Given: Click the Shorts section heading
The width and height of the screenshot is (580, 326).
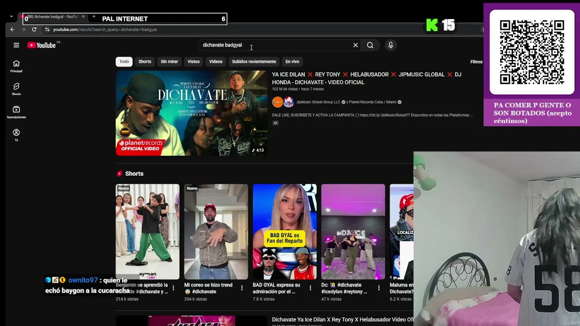Looking at the screenshot, I should click(x=134, y=174).
